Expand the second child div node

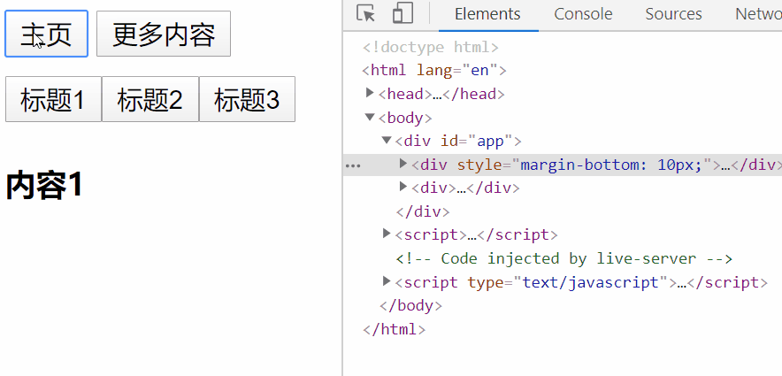(x=403, y=187)
